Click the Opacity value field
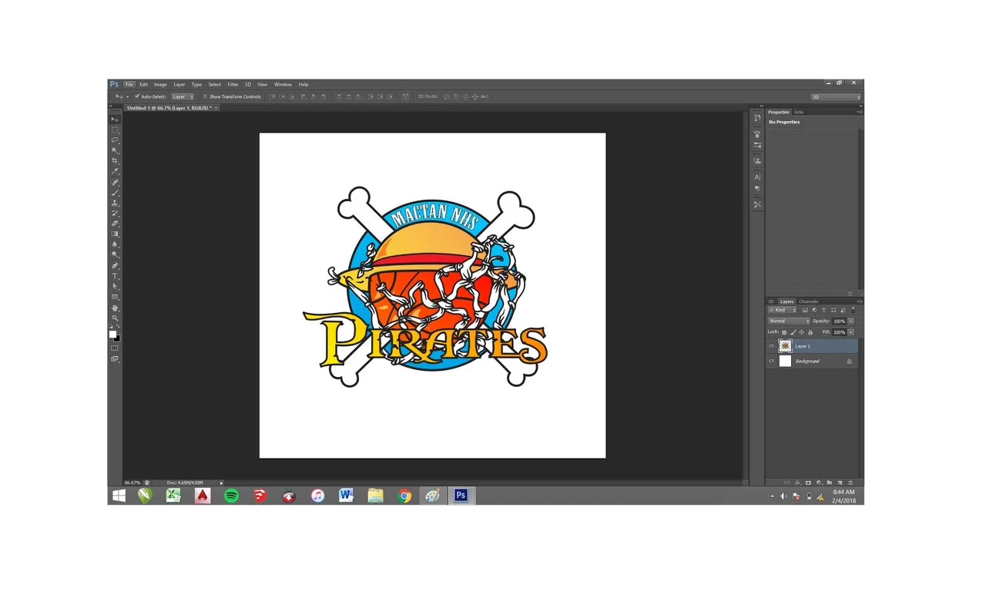Screen dimensions: 986x592 (x=839, y=321)
